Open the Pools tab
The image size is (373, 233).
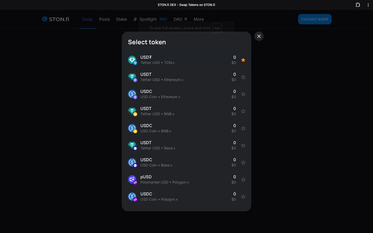coord(104,19)
